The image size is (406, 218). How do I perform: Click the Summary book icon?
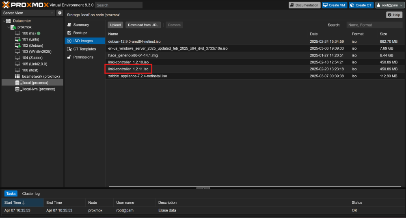[x=69, y=25]
